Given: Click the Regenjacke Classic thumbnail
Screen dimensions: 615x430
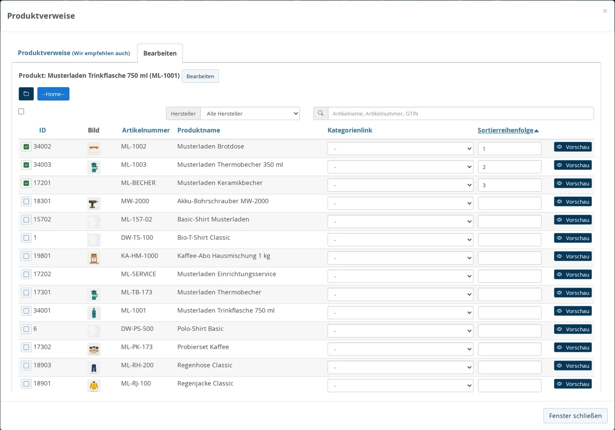Looking at the screenshot, I should pos(94,386).
